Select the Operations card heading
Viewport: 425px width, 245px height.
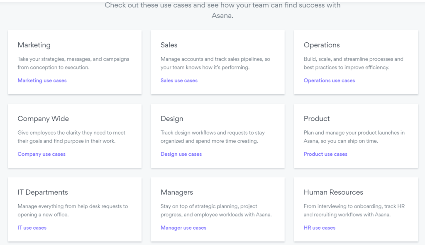click(x=322, y=45)
